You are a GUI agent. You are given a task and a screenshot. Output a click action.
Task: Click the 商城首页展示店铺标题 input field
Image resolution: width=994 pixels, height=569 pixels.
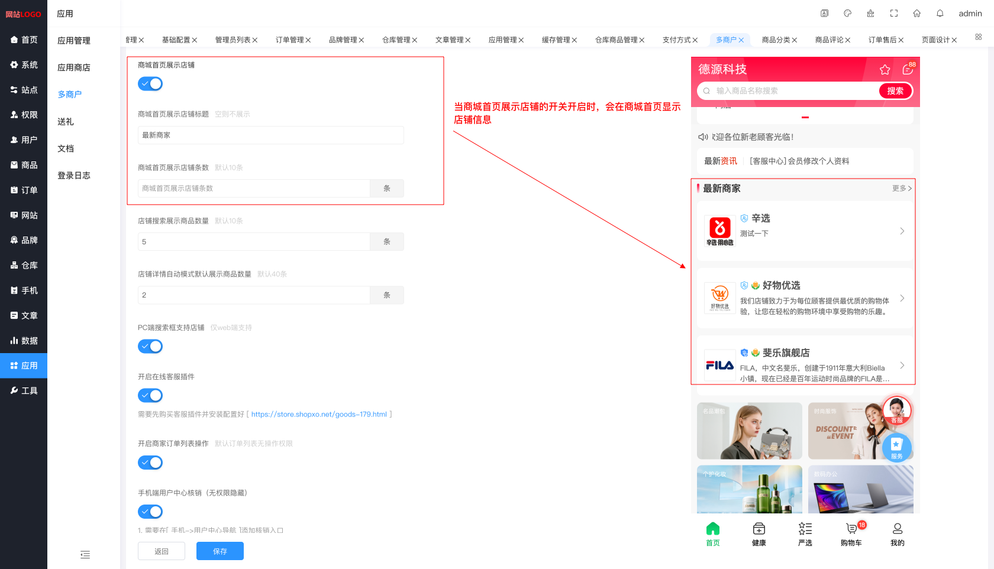click(271, 135)
